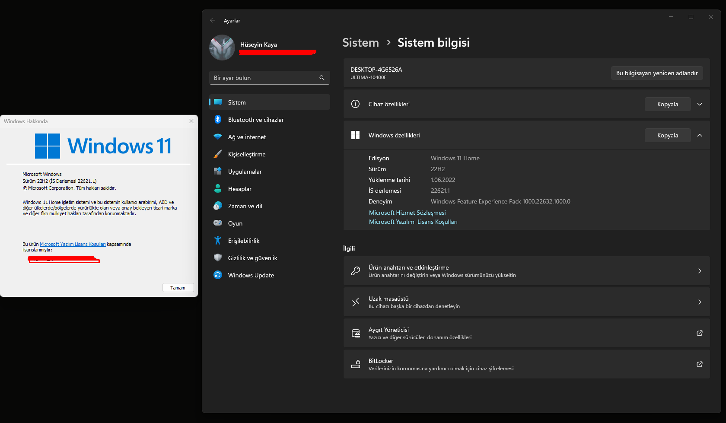Screen dimensions: 726x423
Task: Open Kişiselleştirme settings page
Action: pyautogui.click(x=270, y=154)
